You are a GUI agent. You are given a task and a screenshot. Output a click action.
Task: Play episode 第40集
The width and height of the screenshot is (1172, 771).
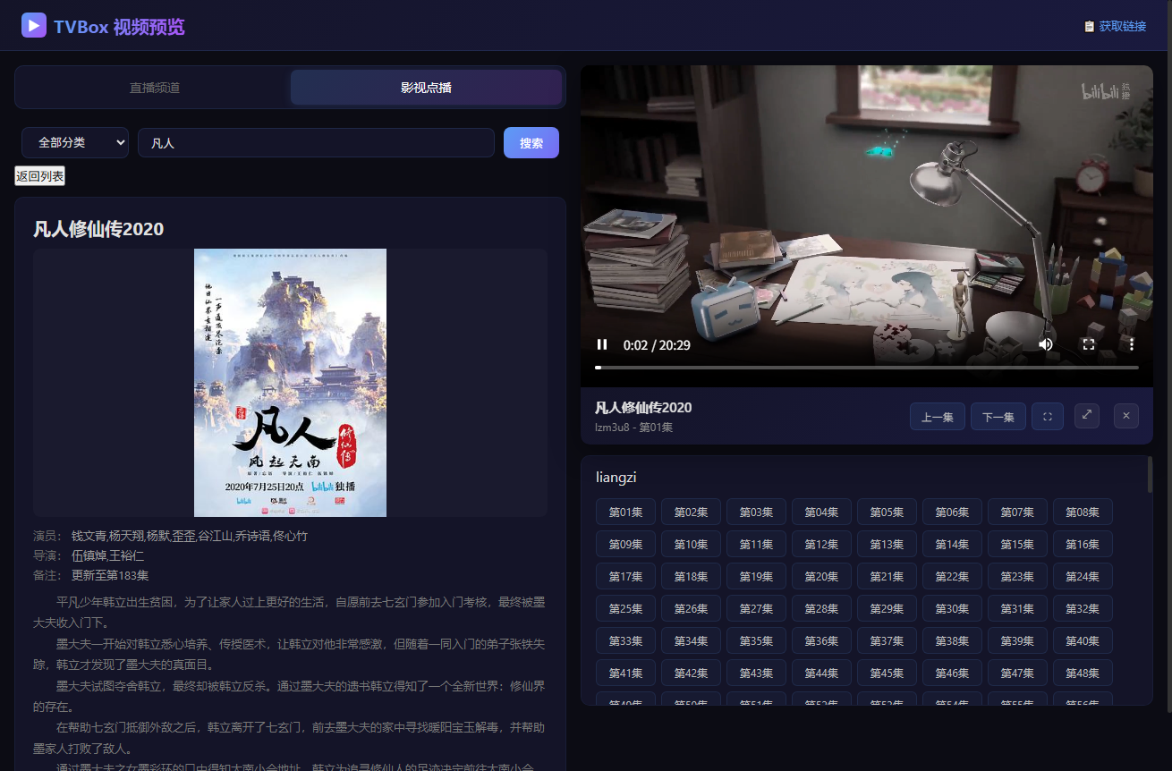point(1083,641)
